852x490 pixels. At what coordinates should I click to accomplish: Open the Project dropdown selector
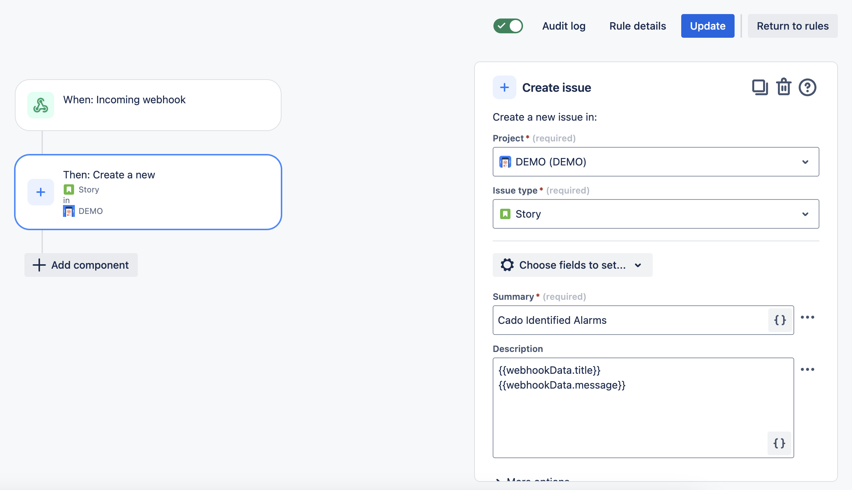point(655,162)
